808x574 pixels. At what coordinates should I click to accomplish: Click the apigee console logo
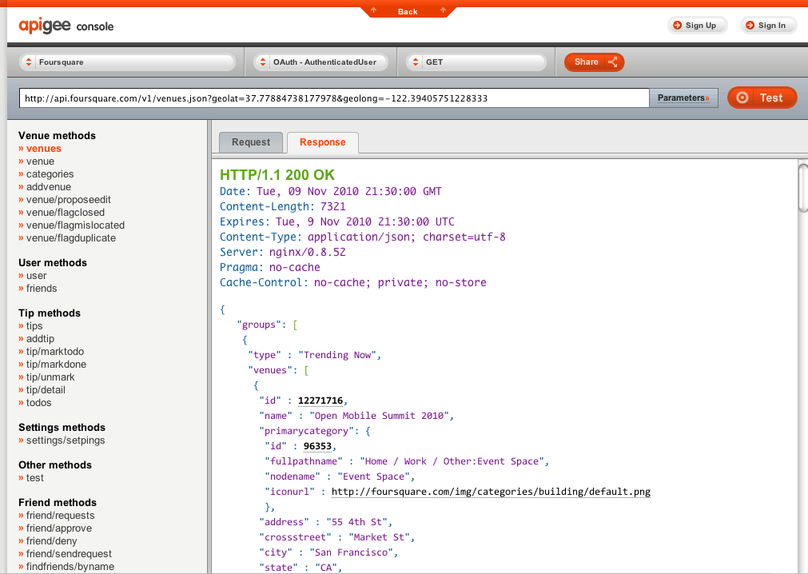(66, 26)
